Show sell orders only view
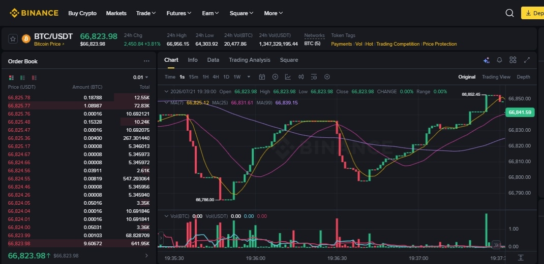Screen dimensions: 544x264 click(34, 78)
